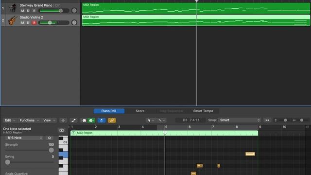Screen dimensions: 311x175
Task: Adjust the vertical zoom slider
Action: coord(285,120)
